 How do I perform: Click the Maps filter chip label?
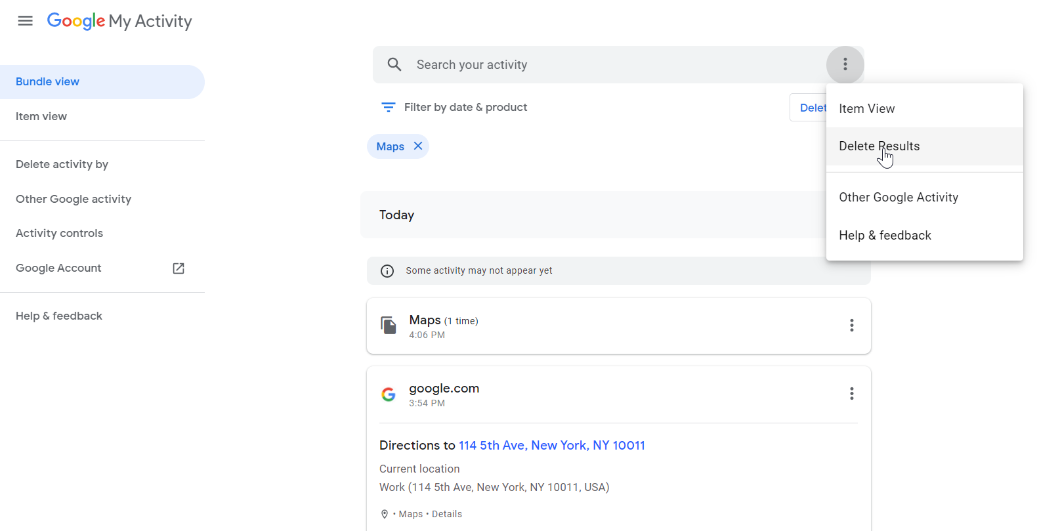tap(390, 146)
